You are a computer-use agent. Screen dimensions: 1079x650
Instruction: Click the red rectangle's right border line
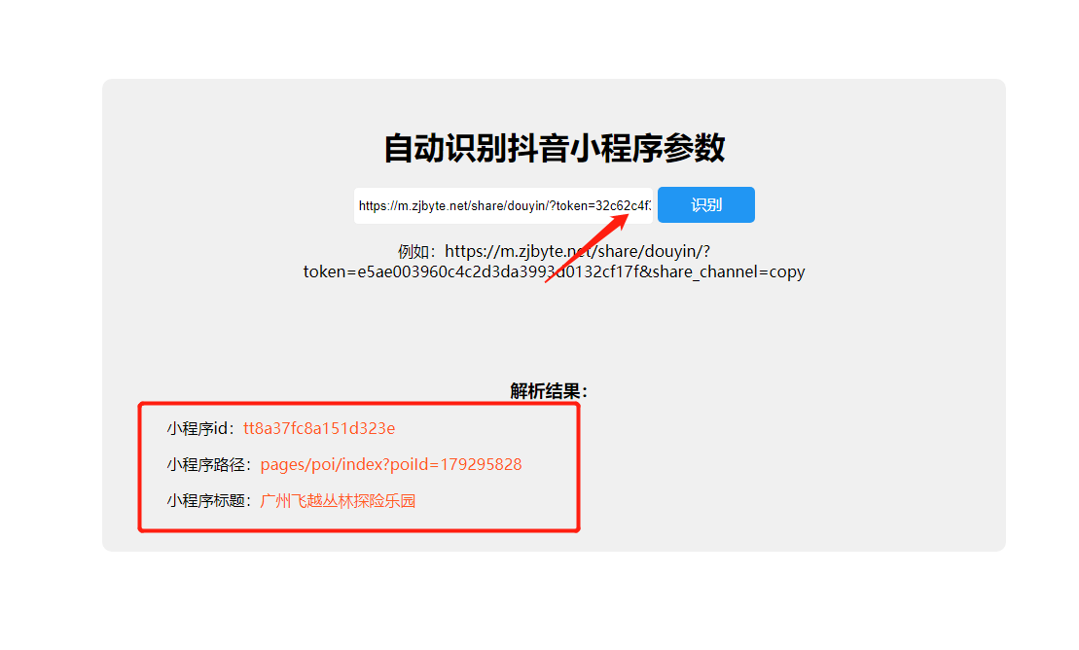click(577, 467)
